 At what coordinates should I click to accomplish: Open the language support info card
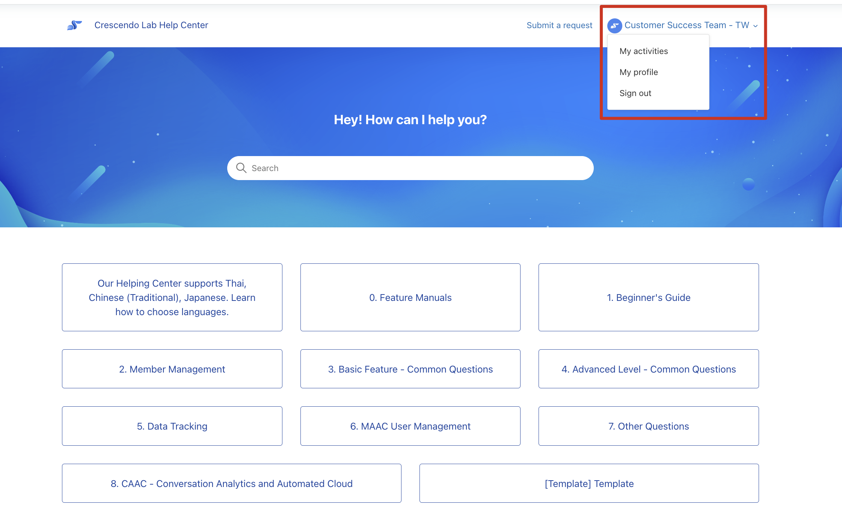pyautogui.click(x=172, y=297)
